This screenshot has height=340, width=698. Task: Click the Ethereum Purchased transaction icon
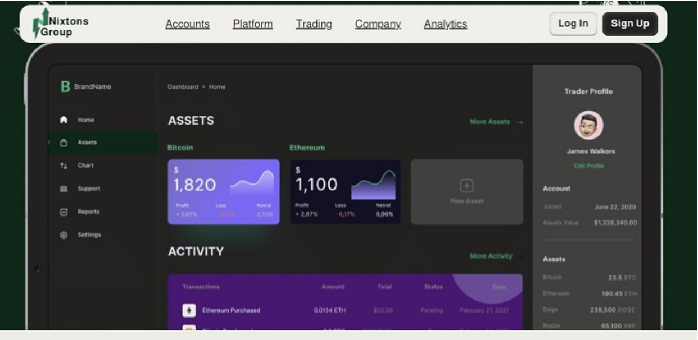coord(189,310)
